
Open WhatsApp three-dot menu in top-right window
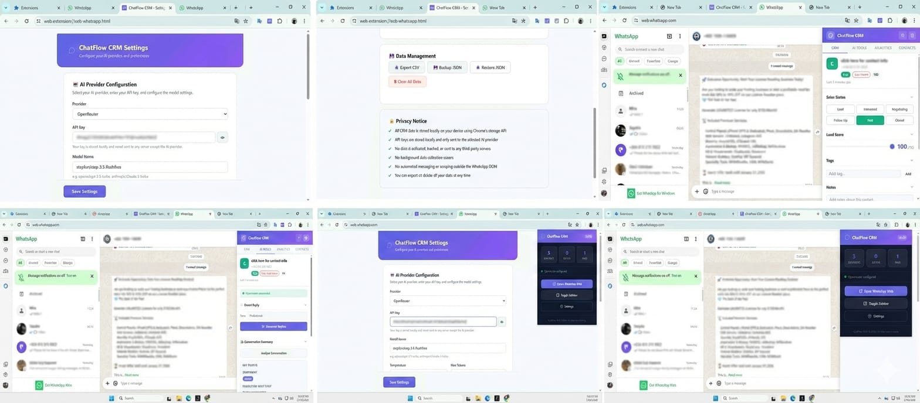(679, 36)
